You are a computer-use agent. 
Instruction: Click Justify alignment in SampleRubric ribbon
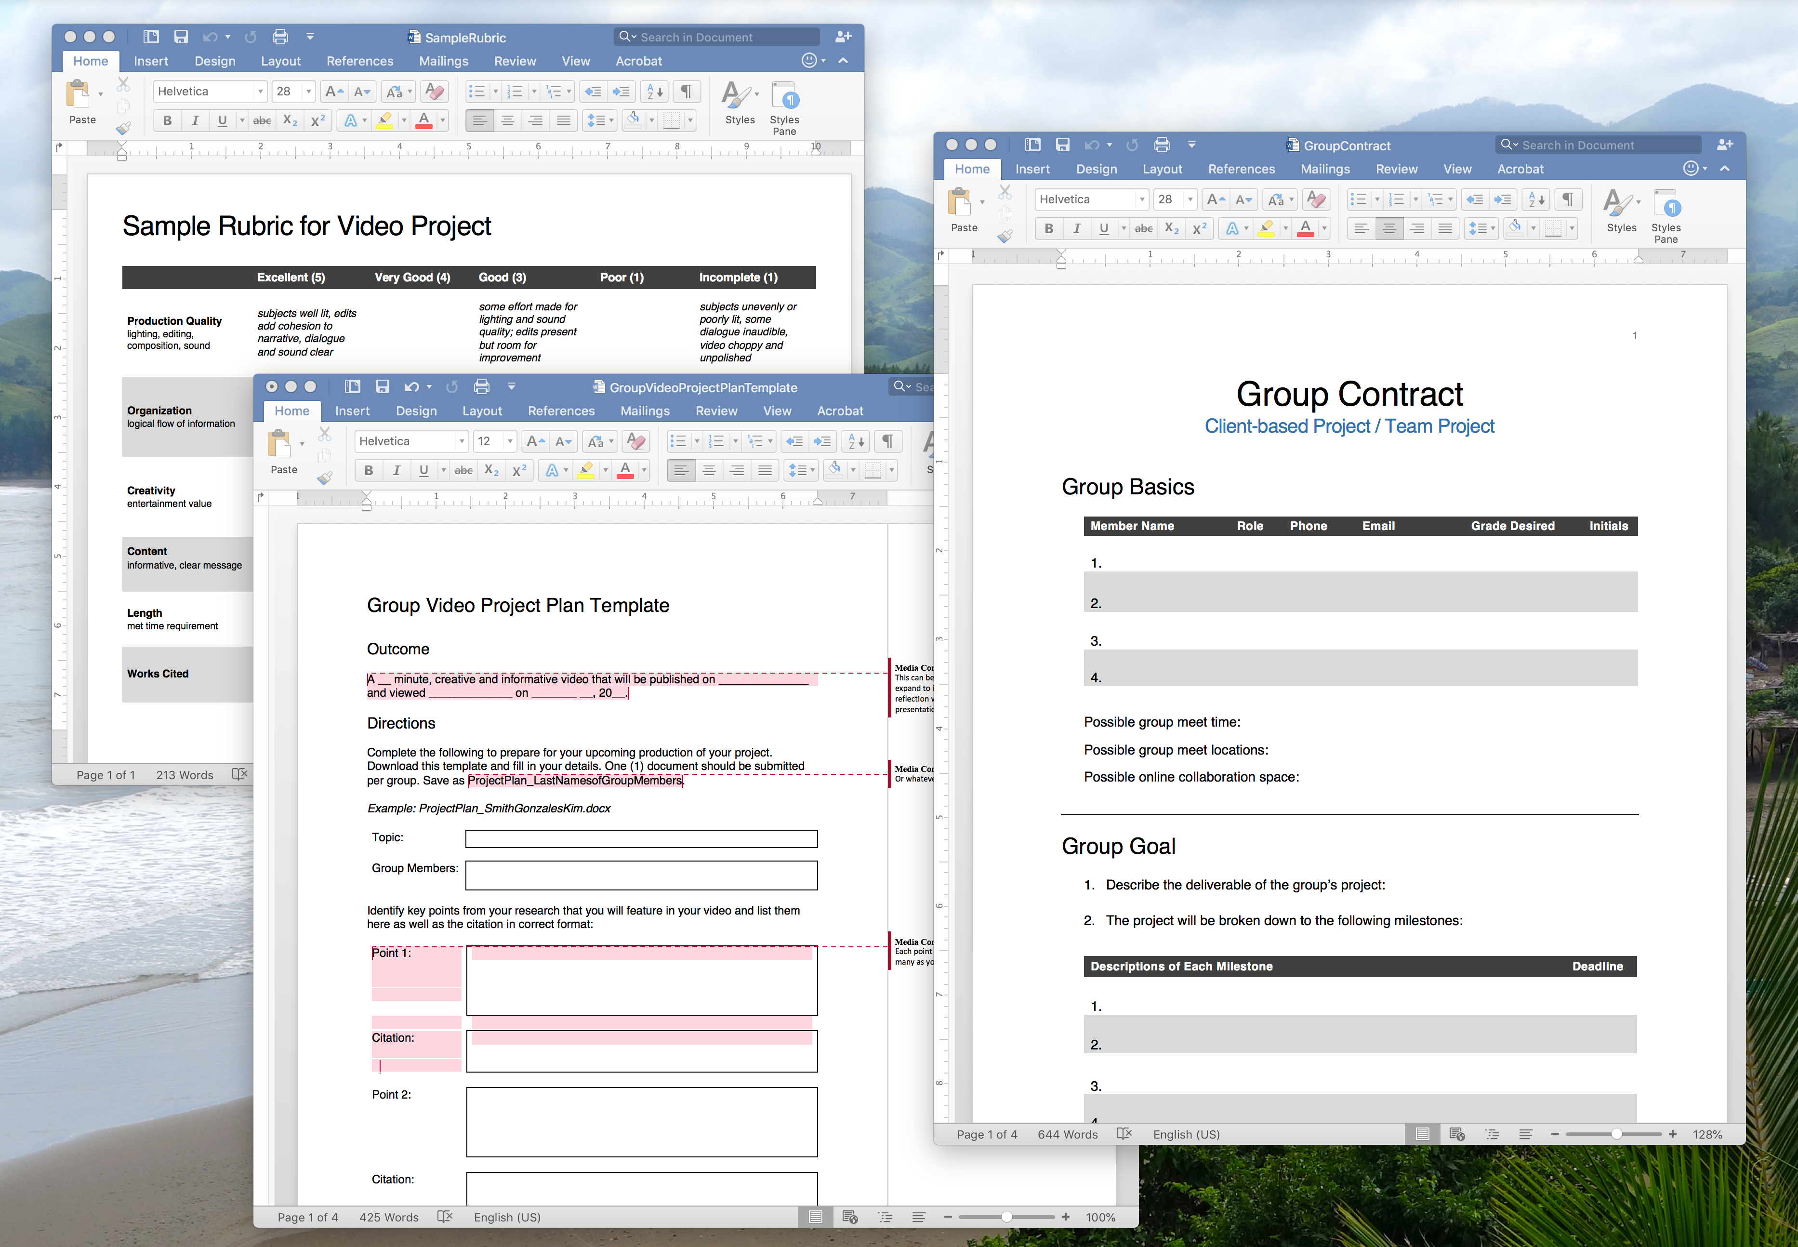pos(563,120)
